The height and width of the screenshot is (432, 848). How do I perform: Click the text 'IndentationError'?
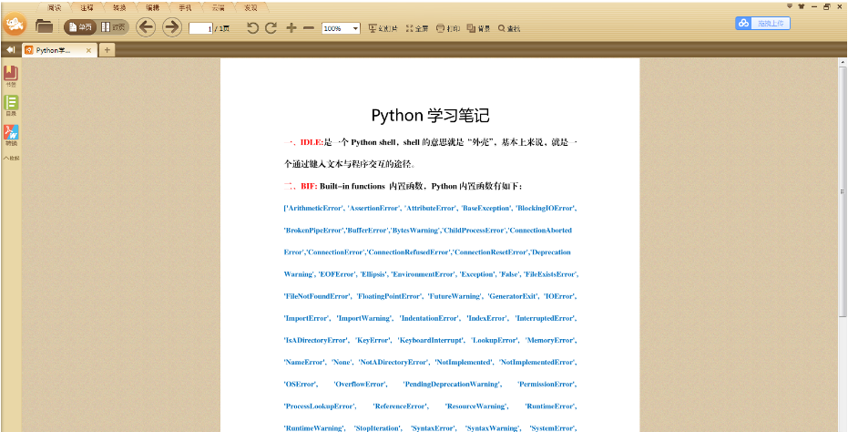tap(429, 318)
